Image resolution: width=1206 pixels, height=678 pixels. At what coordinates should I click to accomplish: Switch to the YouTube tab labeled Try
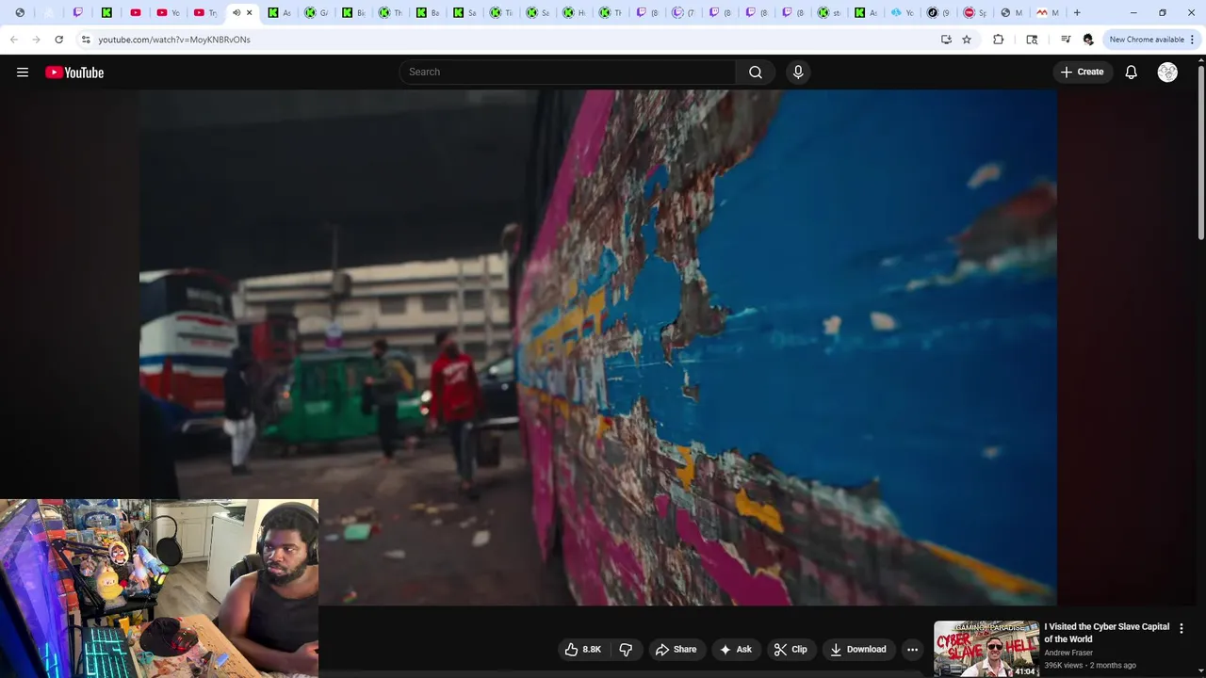pyautogui.click(x=204, y=13)
